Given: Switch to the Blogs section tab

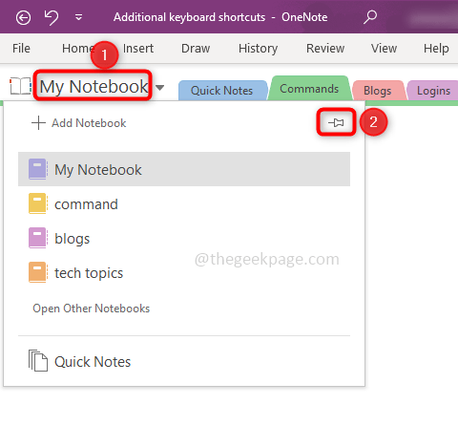Looking at the screenshot, I should [378, 91].
